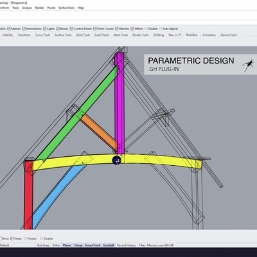257x257 pixels.
Task: Toggle Osnap in the status bar
Action: pos(78,245)
